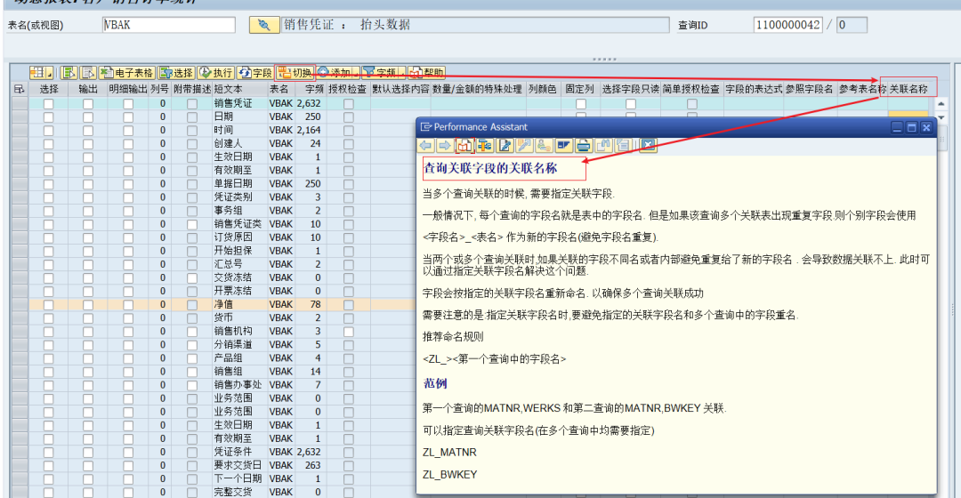Maximize the Performance Assistant window
The width and height of the screenshot is (961, 498).
coord(911,127)
